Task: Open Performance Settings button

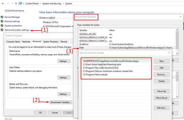Action: tap(64, 61)
